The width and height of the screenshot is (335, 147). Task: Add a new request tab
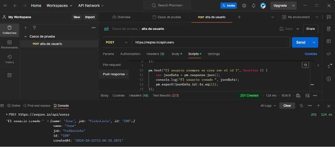point(239,17)
